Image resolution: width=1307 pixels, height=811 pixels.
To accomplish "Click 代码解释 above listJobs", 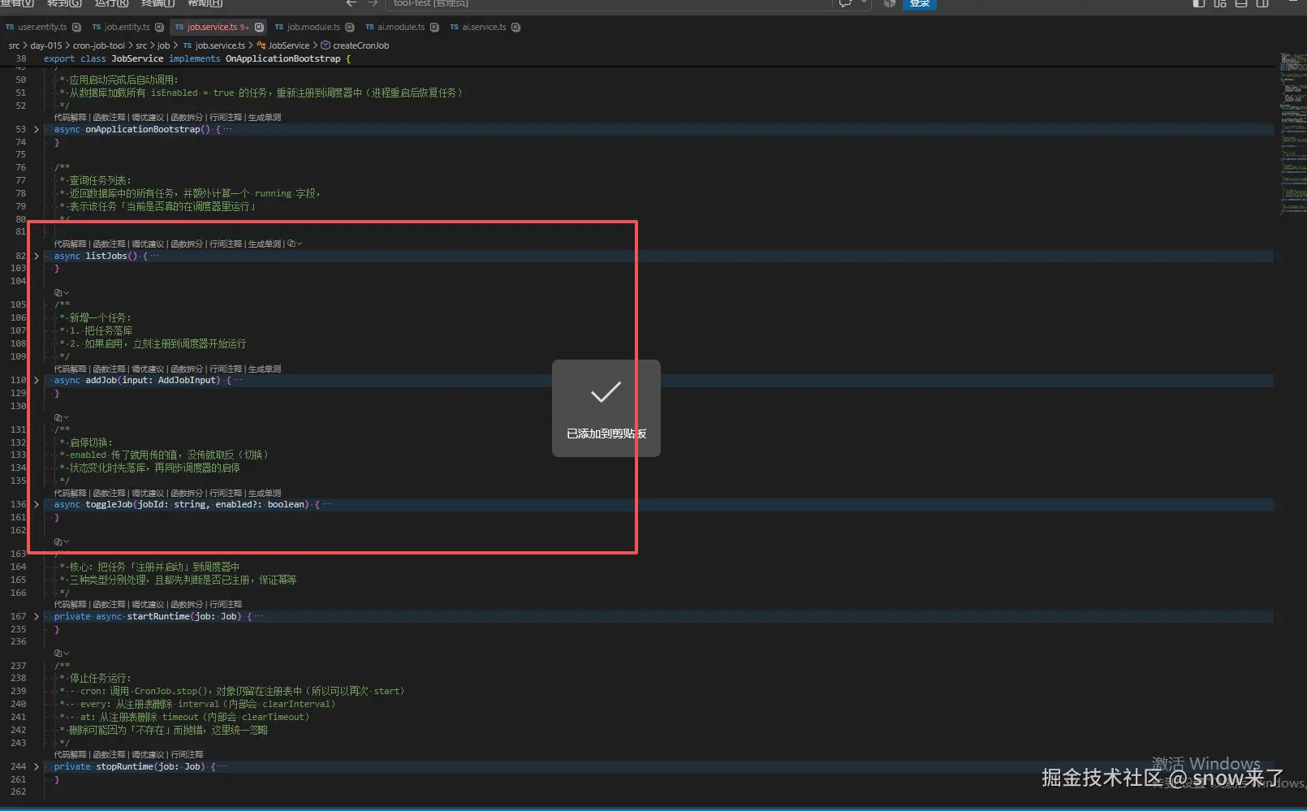I will tap(70, 244).
